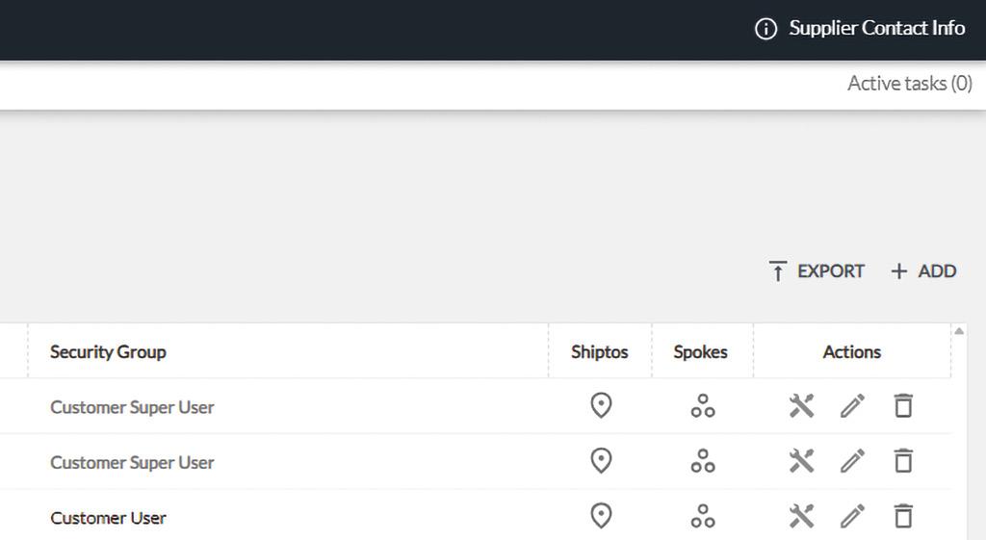This screenshot has height=540, width=986.
Task: Delete the Customer User row
Action: click(x=903, y=517)
